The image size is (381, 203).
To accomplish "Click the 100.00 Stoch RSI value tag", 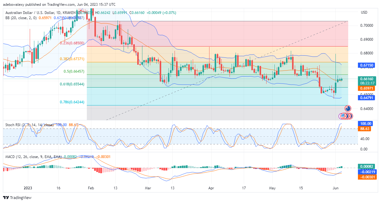I will click(x=365, y=124).
